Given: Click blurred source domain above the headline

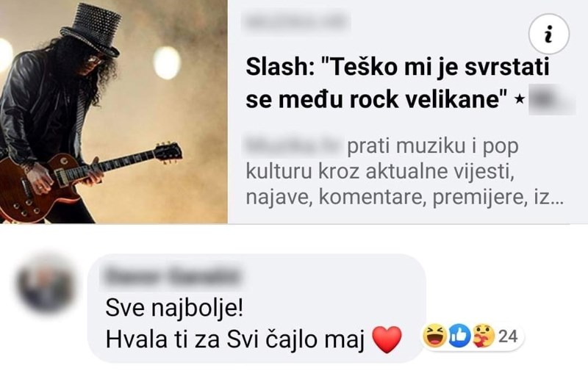Looking at the screenshot, I should pyautogui.click(x=296, y=22).
